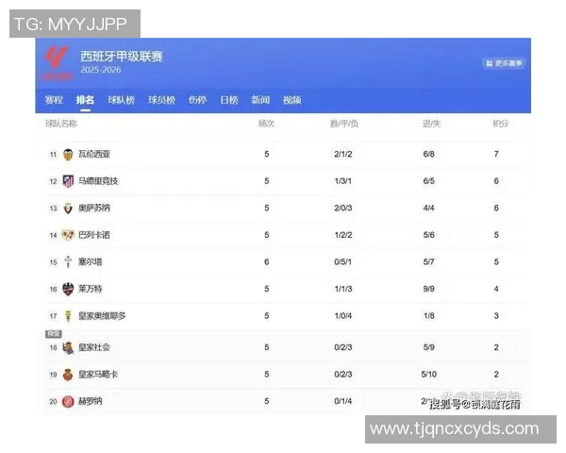The width and height of the screenshot is (566, 453).
Task: Click 6/5 goals in 马德里竞技 row
Action: click(x=429, y=181)
